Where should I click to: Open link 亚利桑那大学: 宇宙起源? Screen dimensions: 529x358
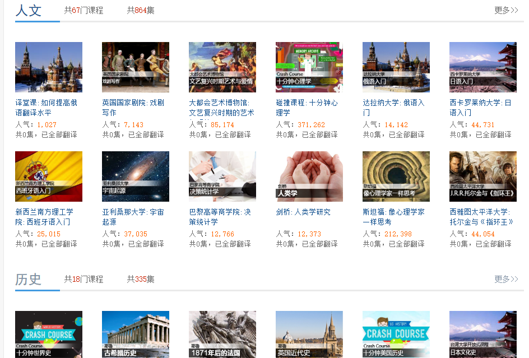pyautogui.click(x=133, y=217)
